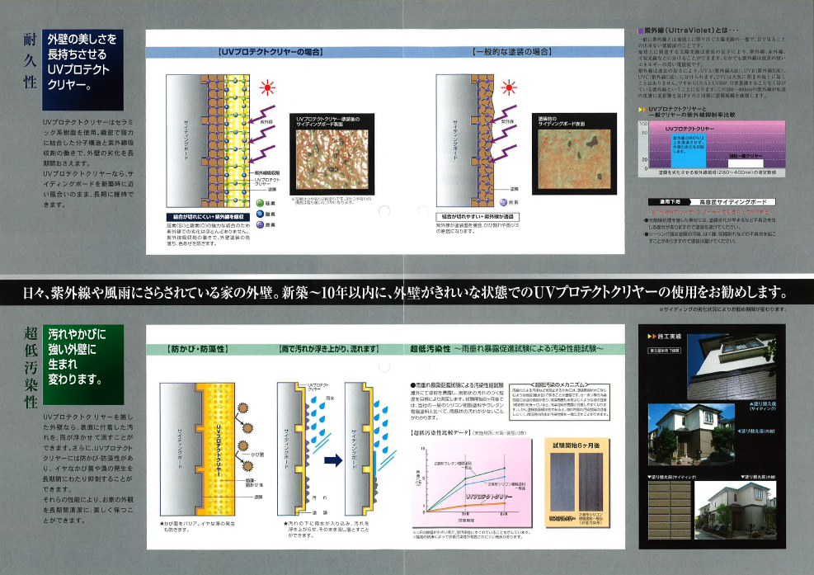The image size is (814, 575).
Task: Select the footnote ※サイディングの劣化状況により
Action: coord(723,309)
